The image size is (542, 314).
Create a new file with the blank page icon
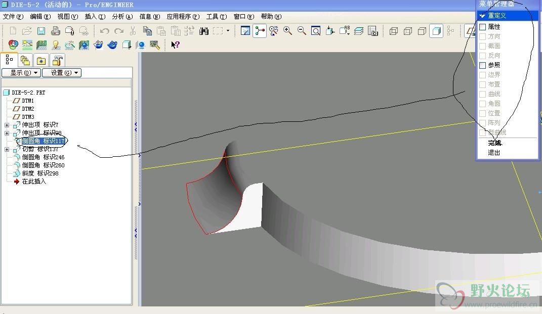(x=13, y=31)
